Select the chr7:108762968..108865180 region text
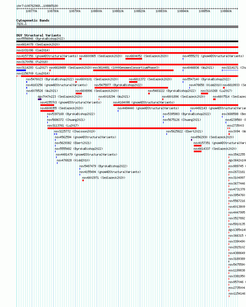Image resolution: width=246 pixels, height=307 pixels. (x=37, y=6)
